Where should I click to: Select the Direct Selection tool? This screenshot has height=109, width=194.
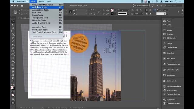point(13,25)
